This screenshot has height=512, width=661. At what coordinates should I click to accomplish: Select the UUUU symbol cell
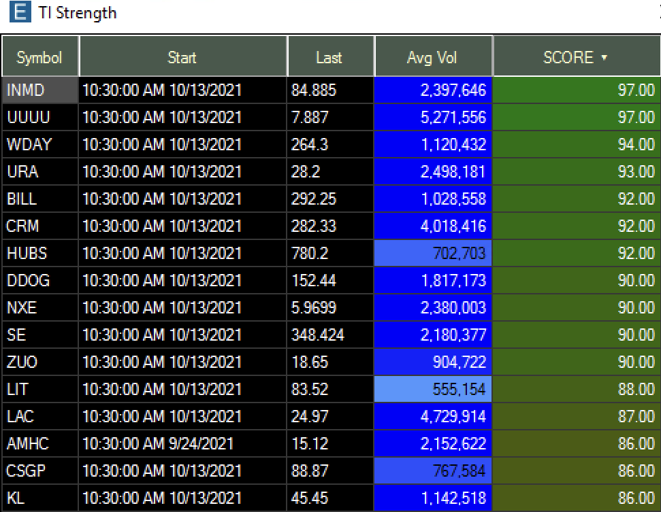40,117
